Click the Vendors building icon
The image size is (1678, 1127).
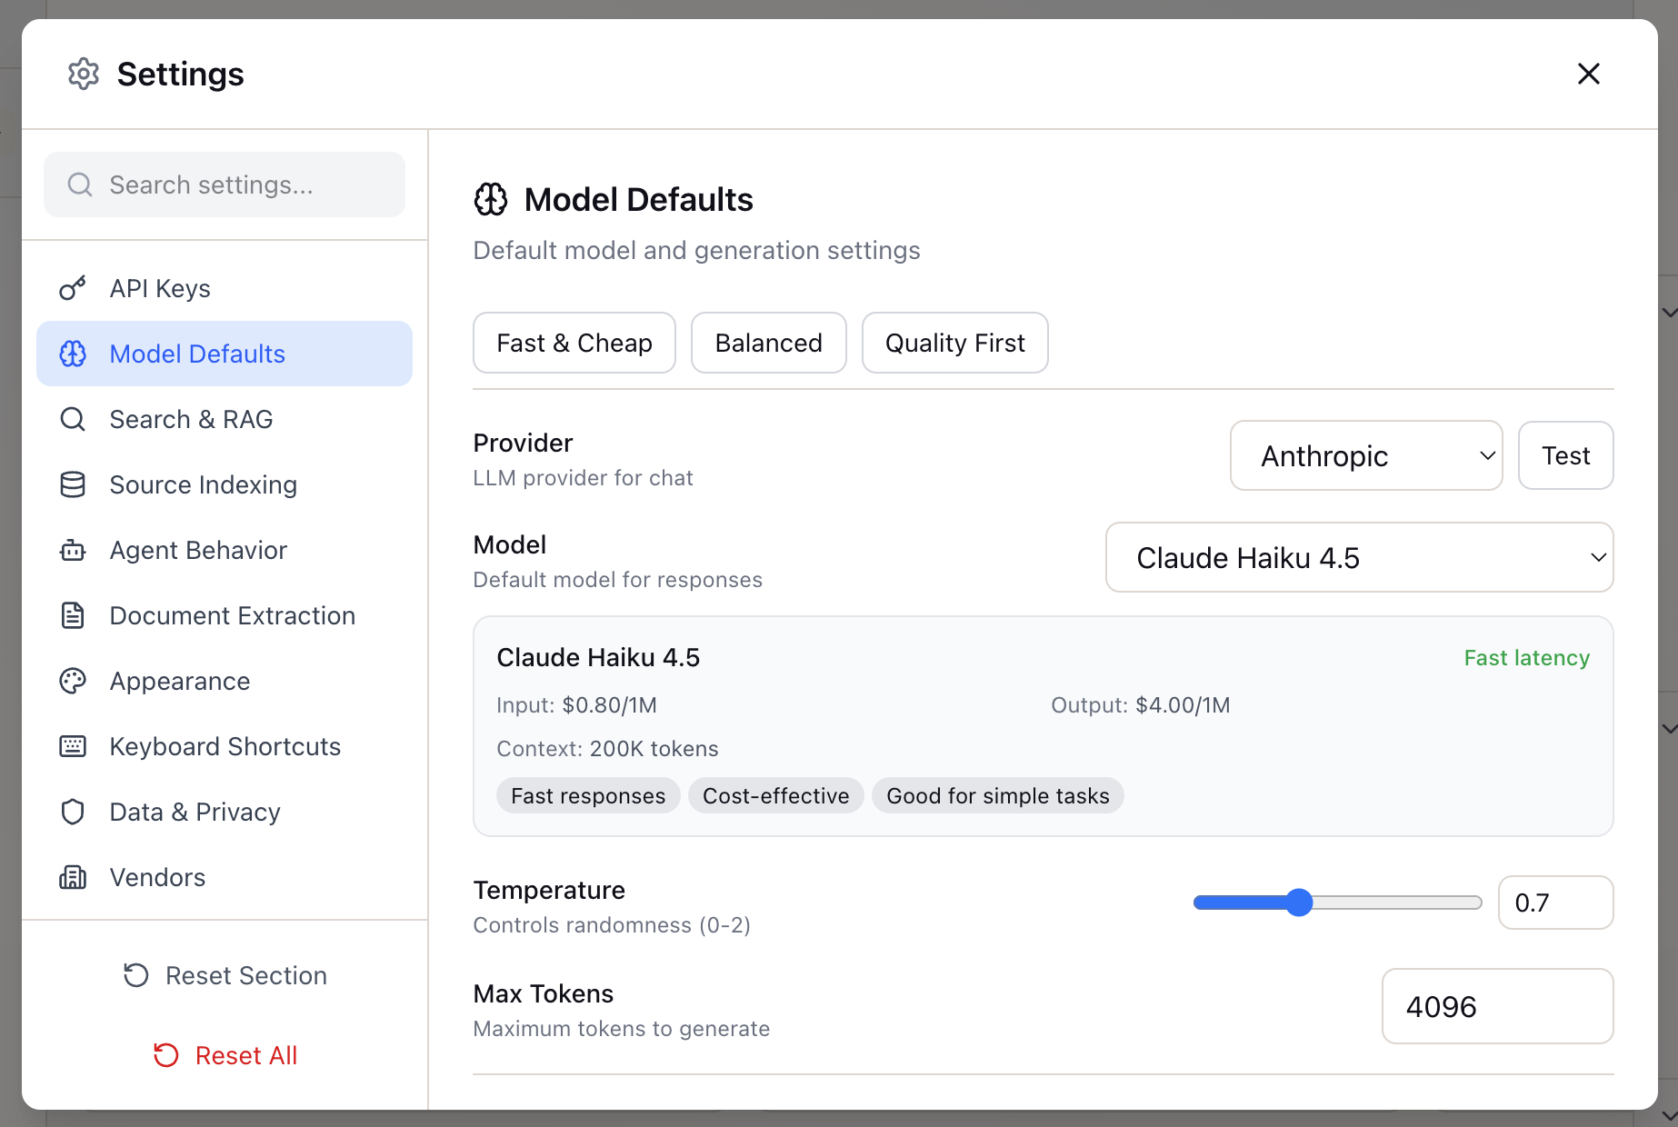click(x=73, y=877)
